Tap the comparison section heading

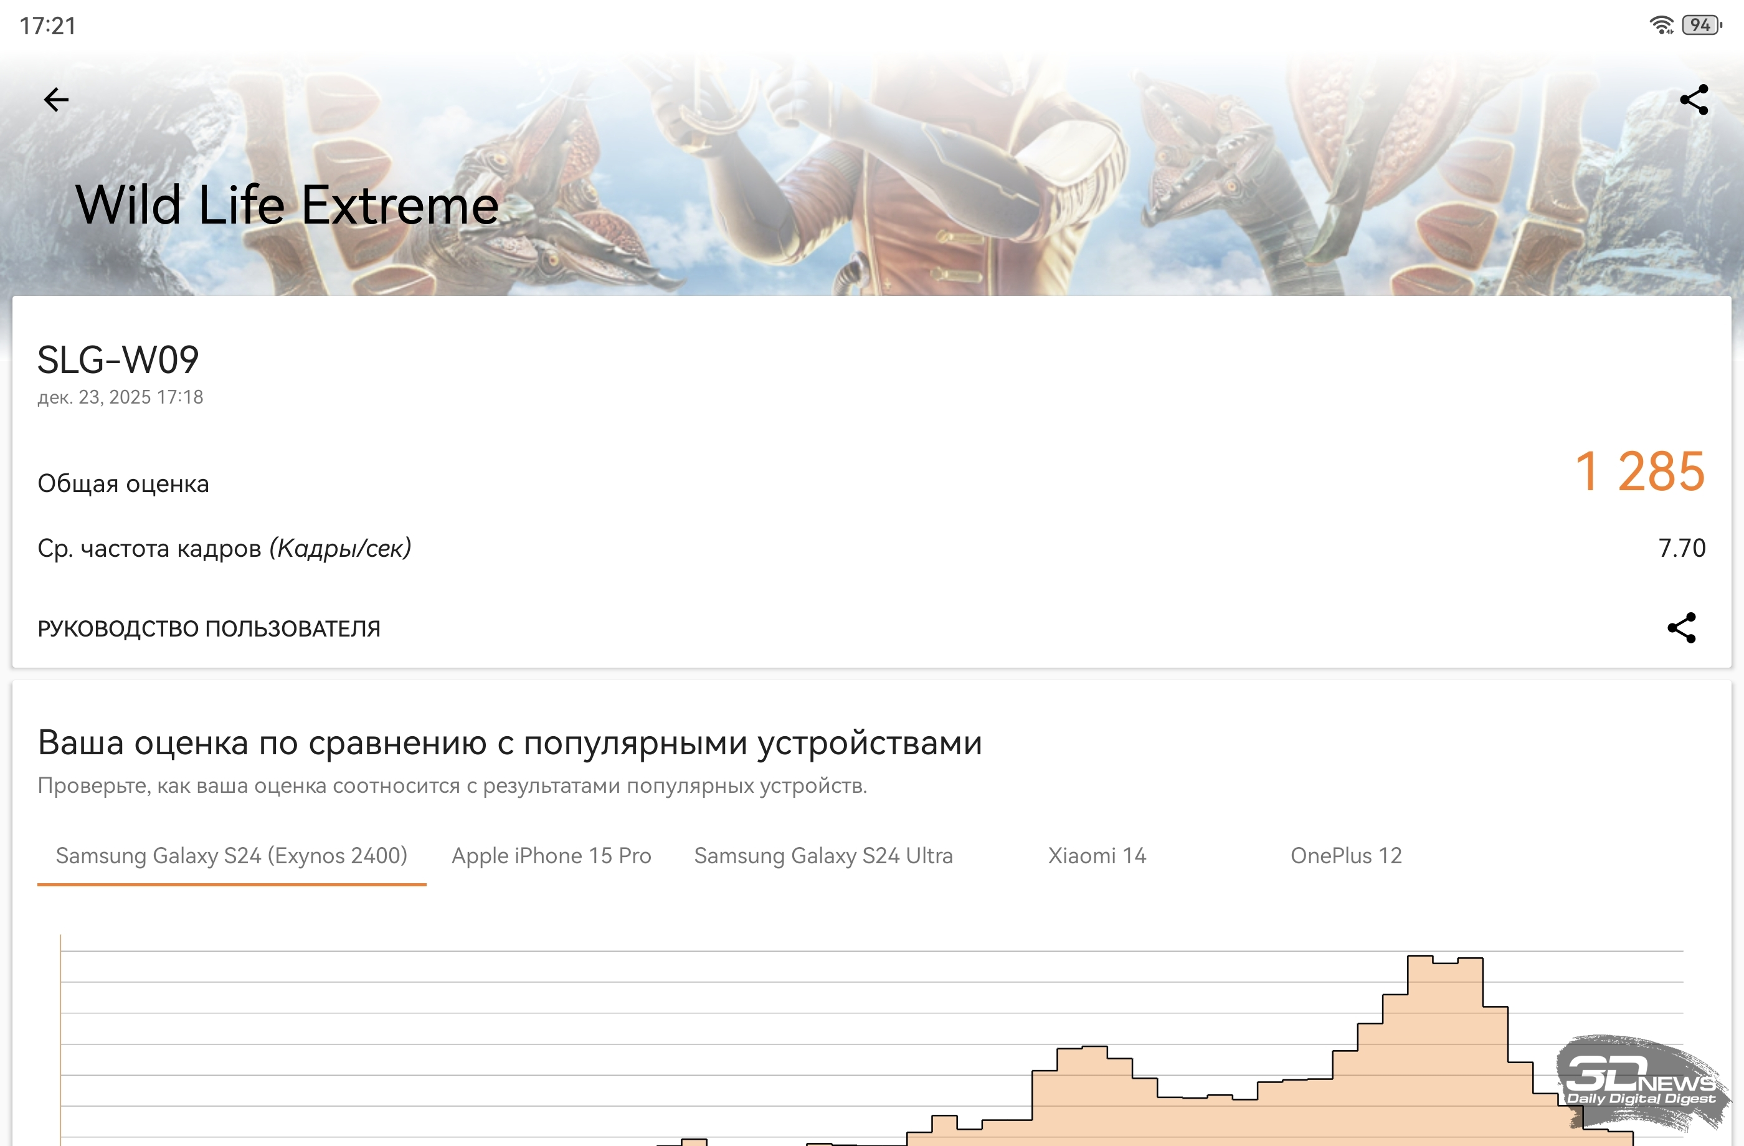click(x=509, y=743)
